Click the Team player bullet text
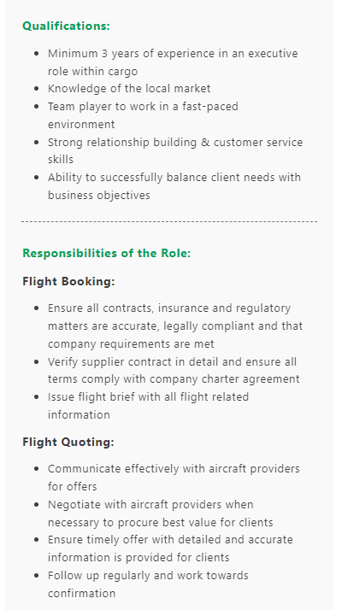Image resolution: width=342 pixels, height=610 pixels. 143,115
